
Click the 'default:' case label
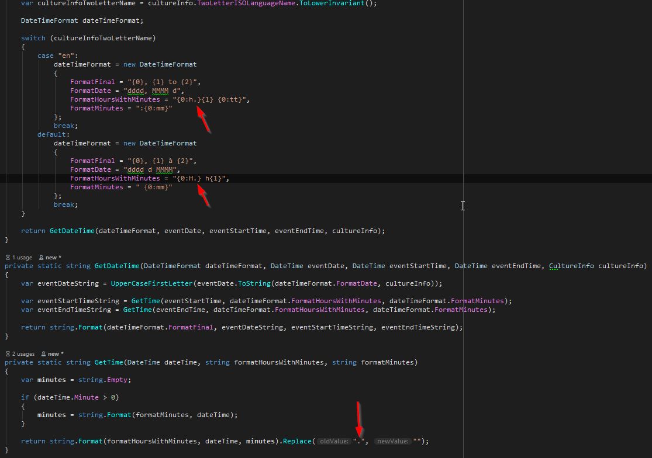54,134
